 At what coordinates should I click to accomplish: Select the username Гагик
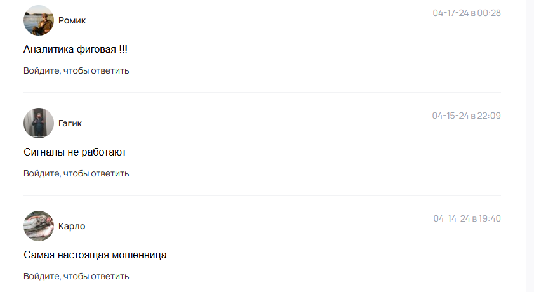(70, 124)
